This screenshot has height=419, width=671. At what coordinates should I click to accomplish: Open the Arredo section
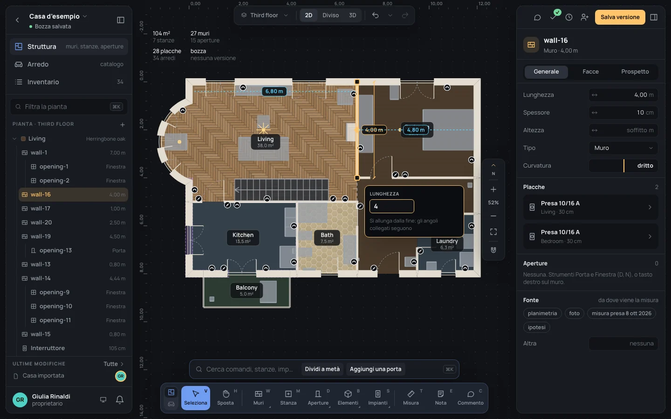[69, 64]
